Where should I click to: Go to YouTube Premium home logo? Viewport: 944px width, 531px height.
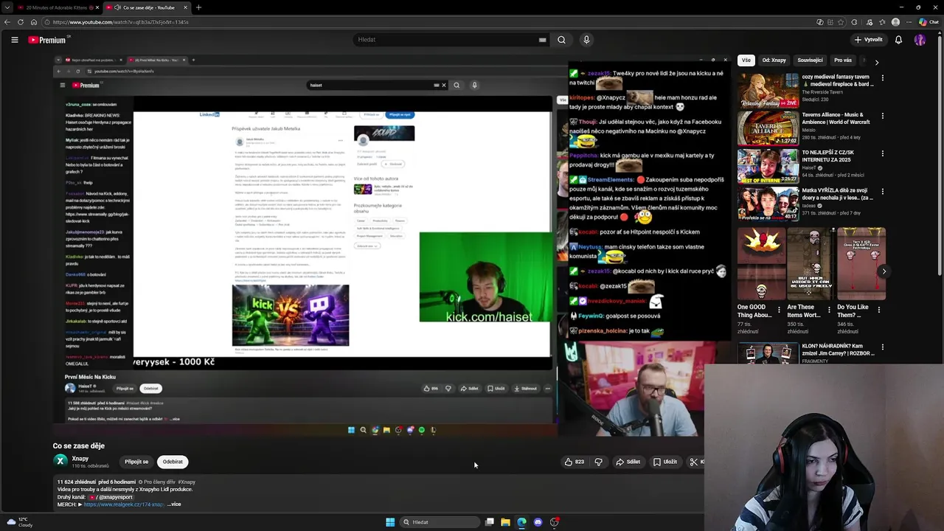point(47,40)
